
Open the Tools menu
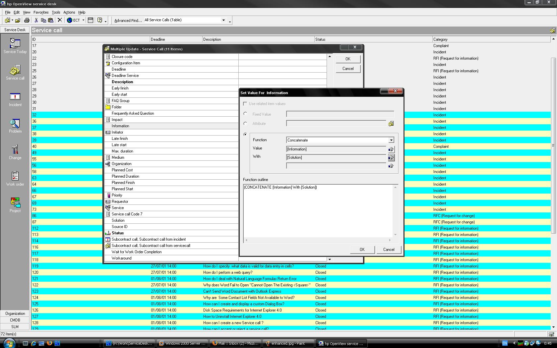click(x=56, y=12)
